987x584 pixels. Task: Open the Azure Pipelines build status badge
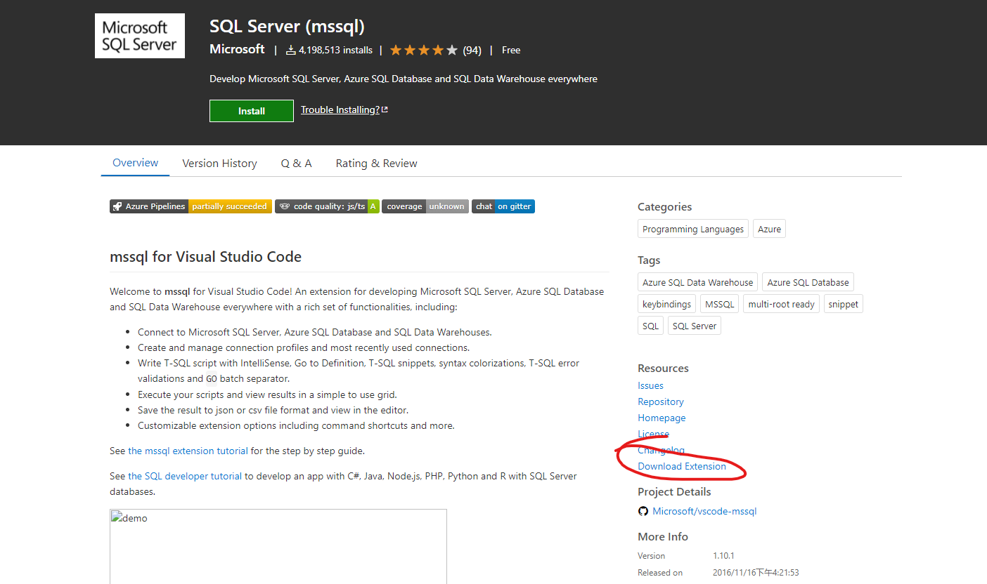tap(191, 206)
